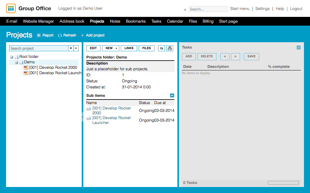Collapse the Demo folder tree node
This screenshot has width=310, height=193.
[17, 62]
